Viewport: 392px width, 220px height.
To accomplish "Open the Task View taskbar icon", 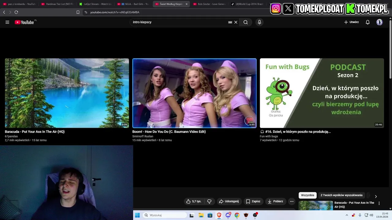I will [192, 215].
